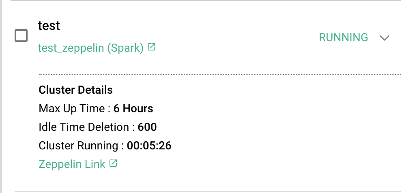Tick the checkbox for the test cluster
The image size is (404, 193).
pyautogui.click(x=21, y=36)
